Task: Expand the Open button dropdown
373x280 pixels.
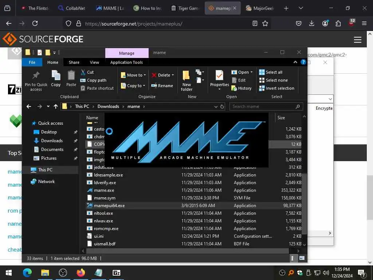Action: [251, 72]
